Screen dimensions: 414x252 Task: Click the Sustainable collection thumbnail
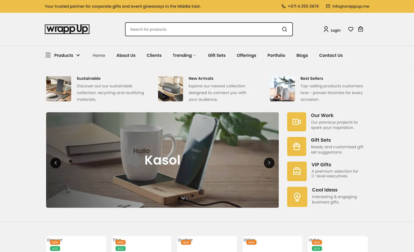59,89
